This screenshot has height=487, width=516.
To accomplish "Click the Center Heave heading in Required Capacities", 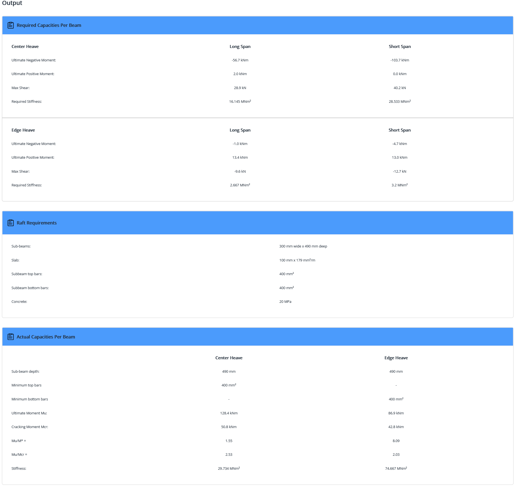I will point(25,47).
